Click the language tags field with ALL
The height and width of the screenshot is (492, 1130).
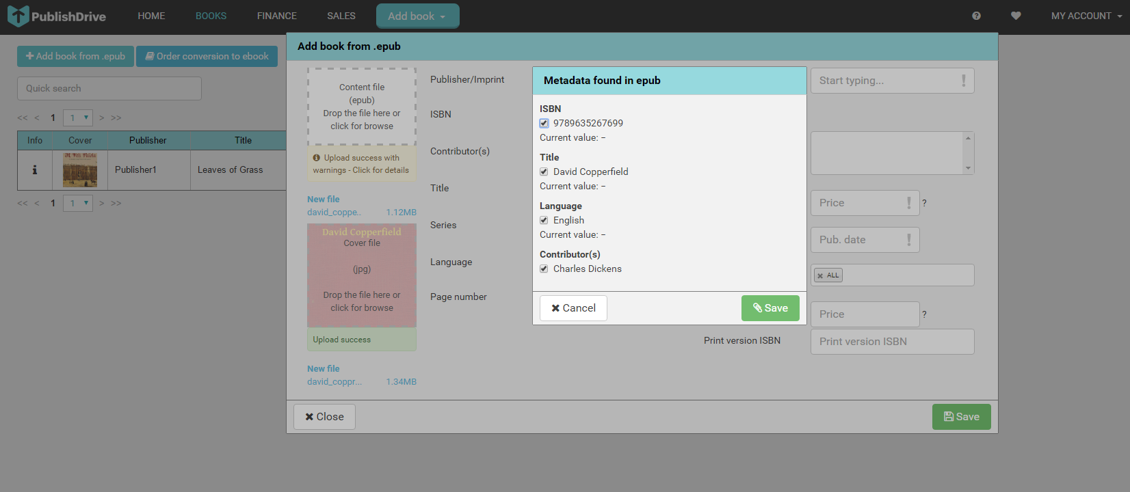click(892, 275)
